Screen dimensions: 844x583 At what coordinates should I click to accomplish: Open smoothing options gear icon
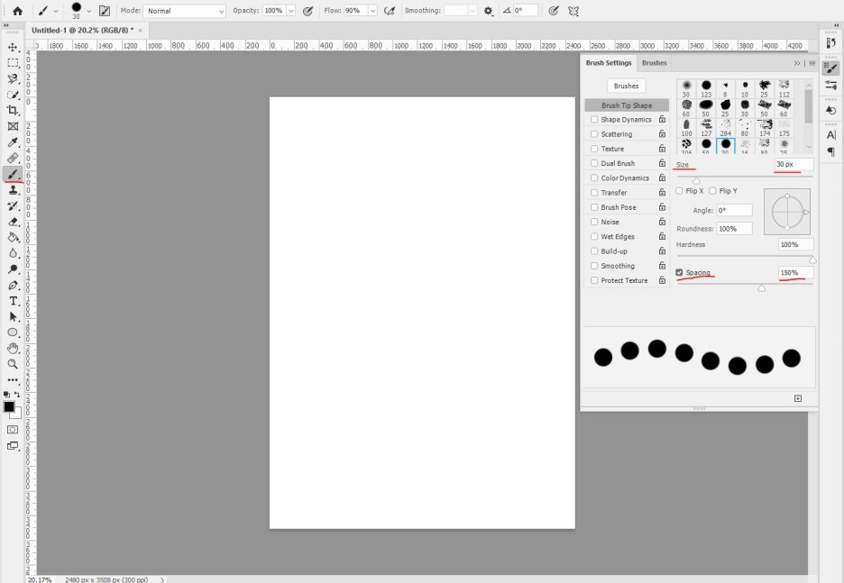[488, 11]
